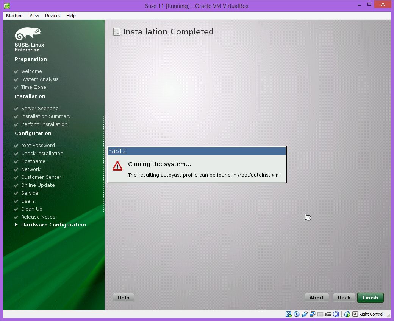Click the Installation section heading
394x321 pixels.
click(30, 96)
